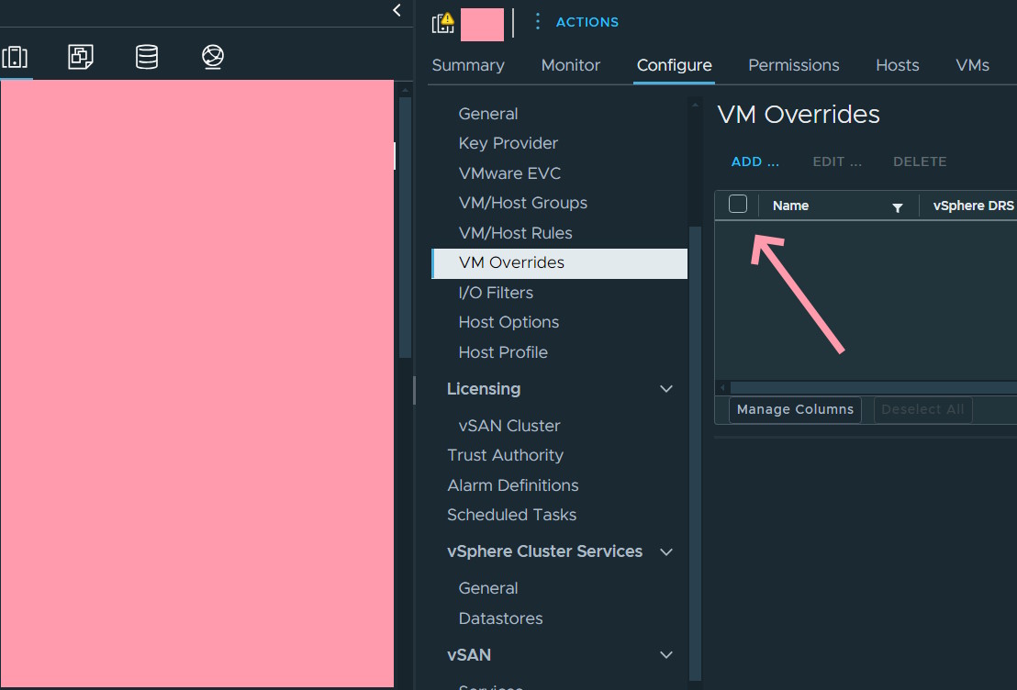Open the Networking inventory icon
This screenshot has width=1017, height=690.
point(213,58)
